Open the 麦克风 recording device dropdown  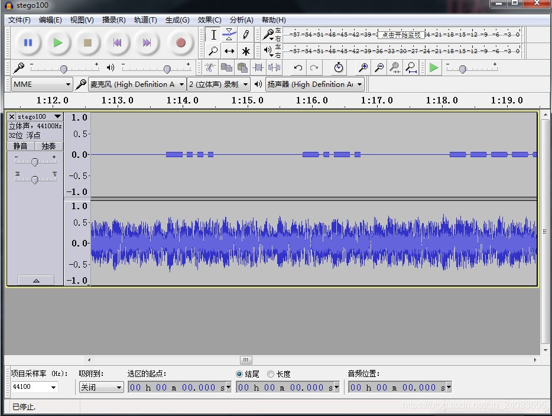[x=137, y=84]
